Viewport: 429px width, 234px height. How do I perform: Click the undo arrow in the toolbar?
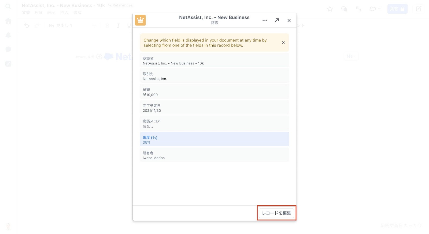pos(27,26)
